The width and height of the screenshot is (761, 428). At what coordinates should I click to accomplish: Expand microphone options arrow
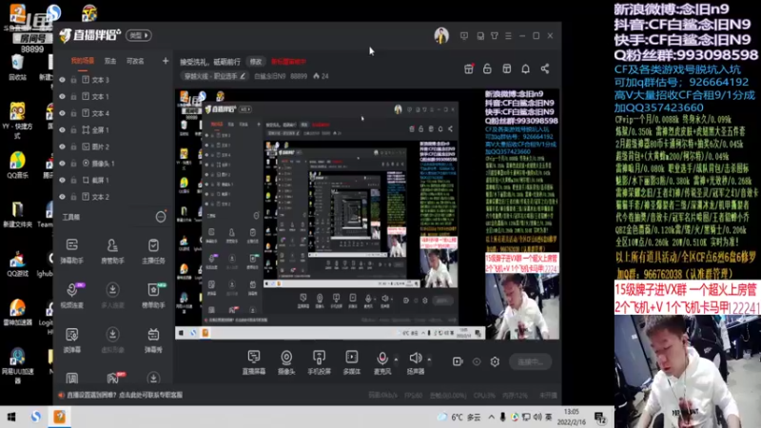tap(396, 360)
